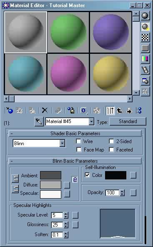Click the Sample Type sphere icon
The width and height of the screenshot is (153, 247).
tap(145, 15)
